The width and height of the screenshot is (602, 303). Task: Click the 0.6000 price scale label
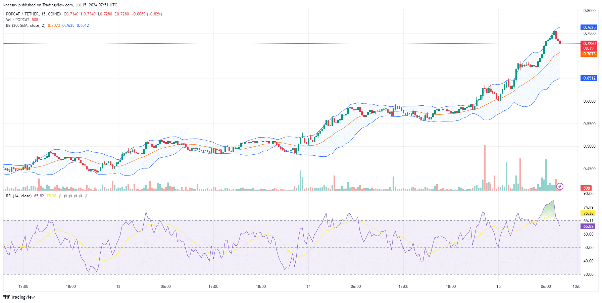[x=589, y=101]
